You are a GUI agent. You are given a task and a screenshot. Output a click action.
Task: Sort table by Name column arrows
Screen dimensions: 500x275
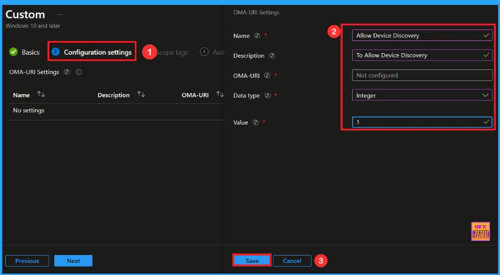41,94
